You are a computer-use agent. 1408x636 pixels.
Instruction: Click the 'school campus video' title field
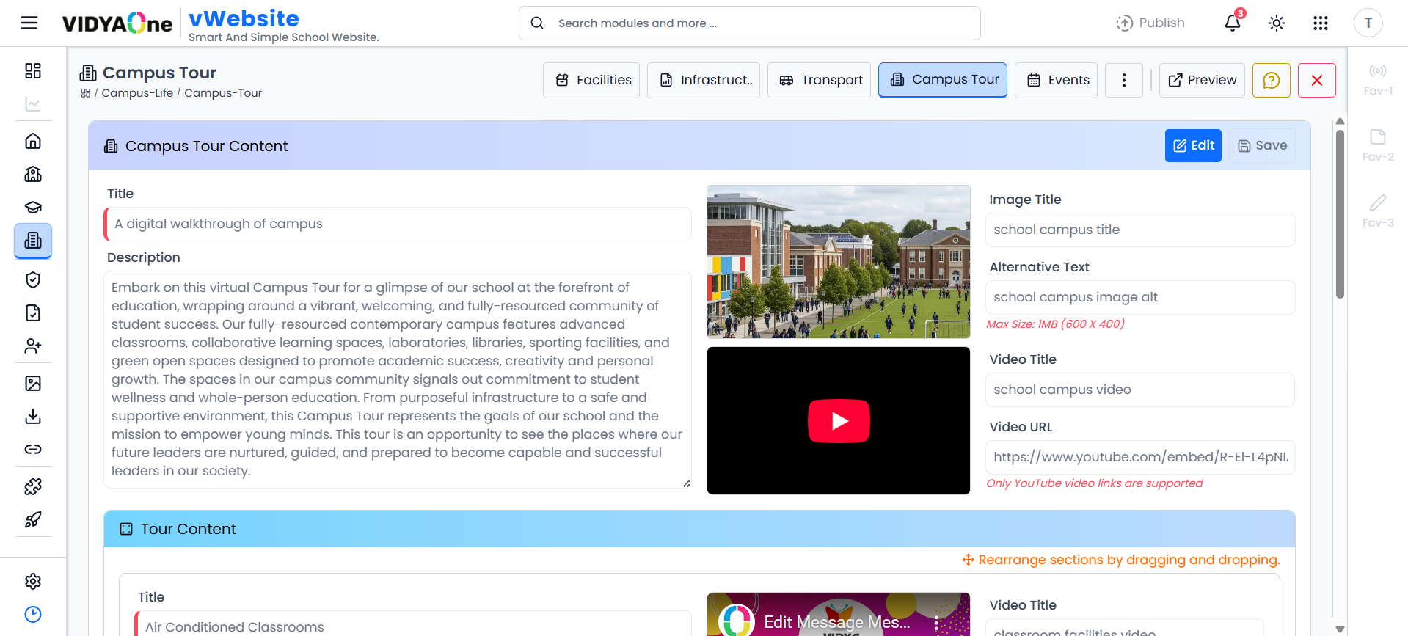(1140, 390)
